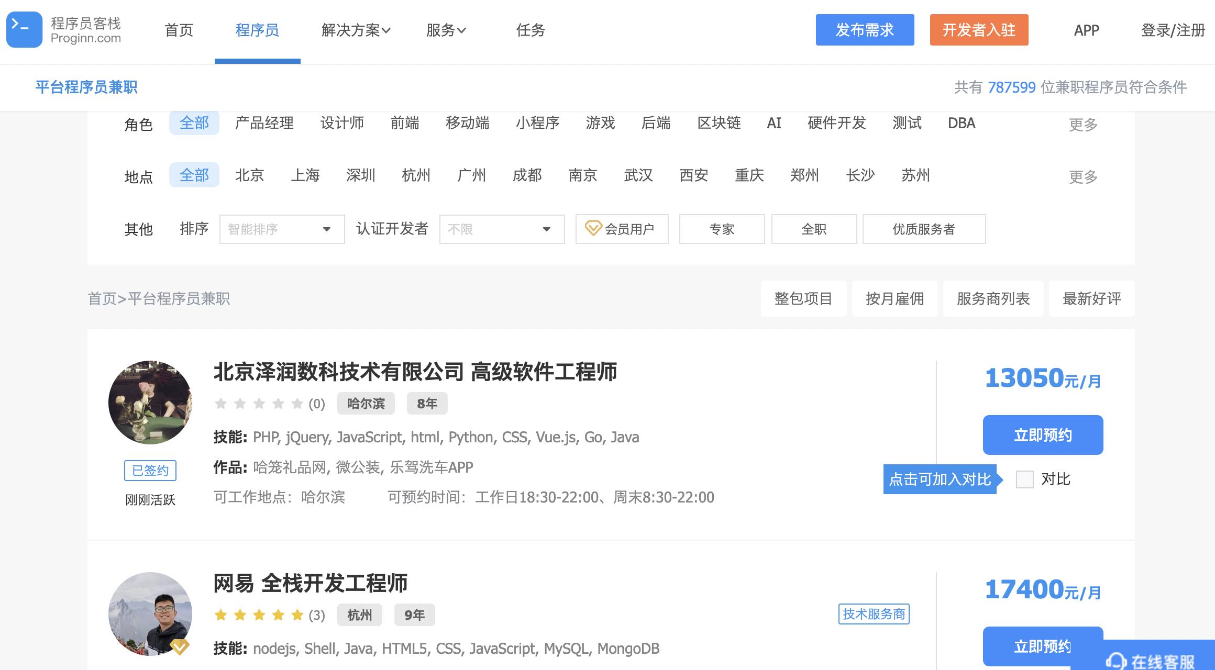The height and width of the screenshot is (670, 1215).
Task: Click the Proginn terminal logo icon
Action: point(24,29)
